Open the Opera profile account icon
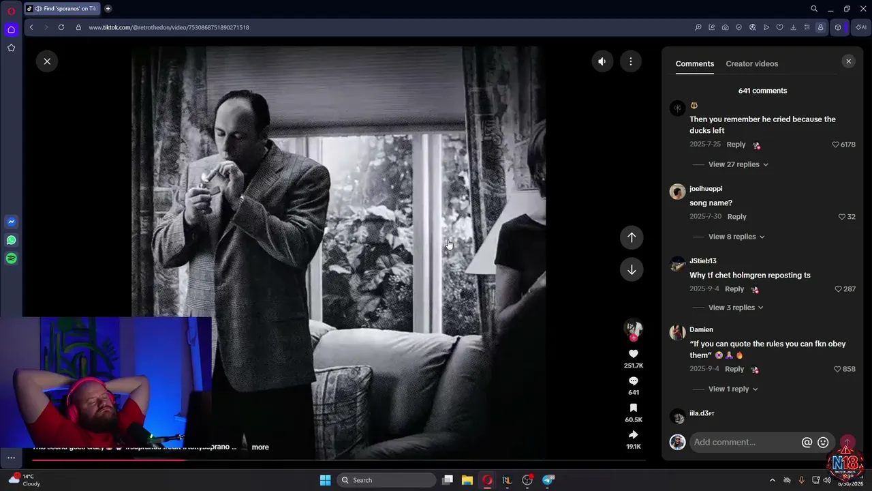Screen dimensions: 872x491 click(x=820, y=27)
